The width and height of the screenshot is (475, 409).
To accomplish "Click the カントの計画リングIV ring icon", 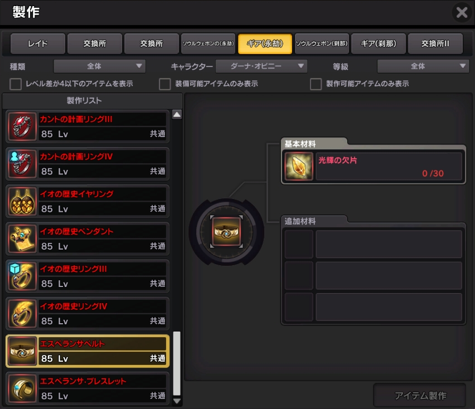I will point(22,164).
